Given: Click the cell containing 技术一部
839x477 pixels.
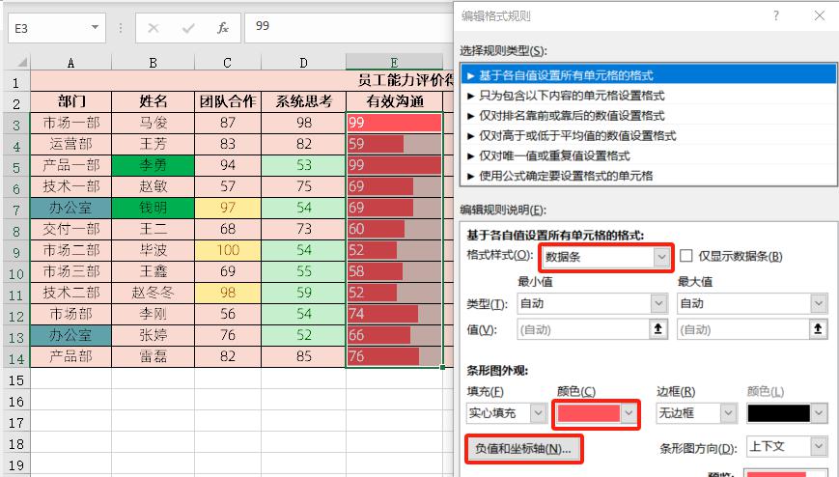Looking at the screenshot, I should (x=71, y=186).
